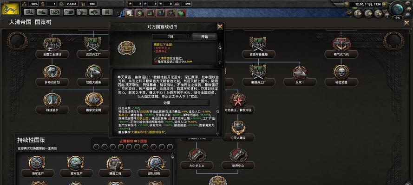
Task: Close the 对万国宣战诏书 popup
Action: tap(220, 27)
